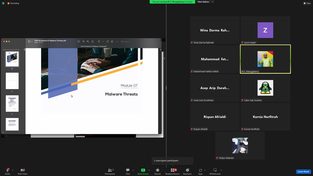Viewport: 313px width, 176px height.
Task: Select page 1 thumbnail in Preview sidebar
Action: point(12,59)
